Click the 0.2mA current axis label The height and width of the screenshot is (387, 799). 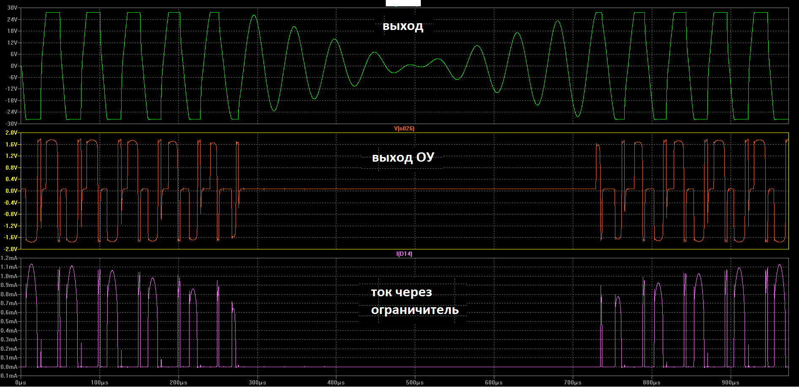tap(9, 349)
